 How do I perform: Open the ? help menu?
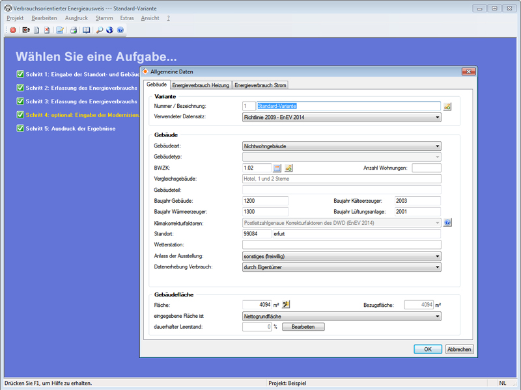point(169,18)
